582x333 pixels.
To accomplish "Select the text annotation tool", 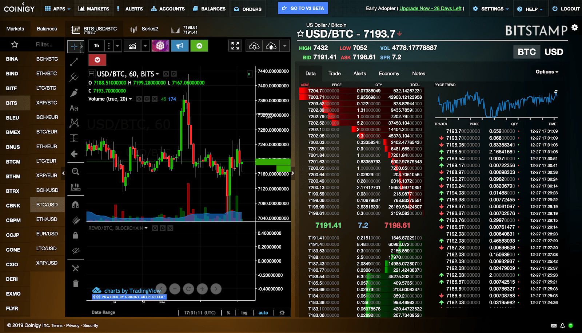I will click(x=74, y=108).
